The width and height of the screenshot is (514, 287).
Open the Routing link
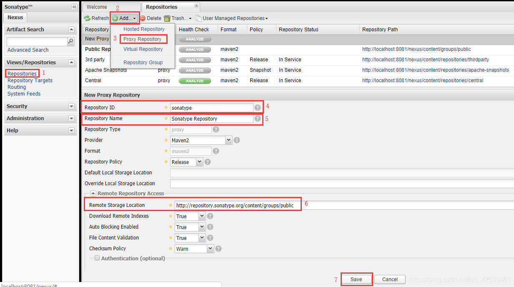click(x=17, y=87)
